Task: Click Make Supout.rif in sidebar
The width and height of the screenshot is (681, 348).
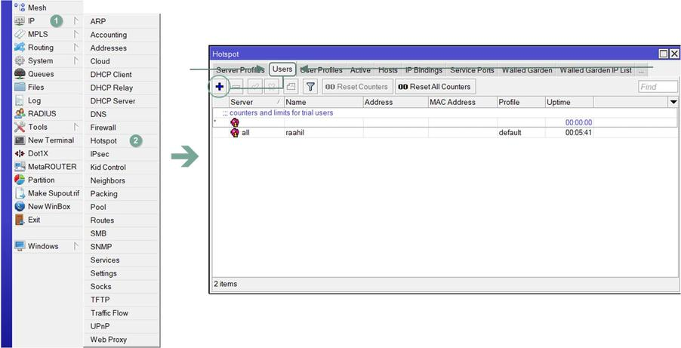Action: (x=53, y=193)
